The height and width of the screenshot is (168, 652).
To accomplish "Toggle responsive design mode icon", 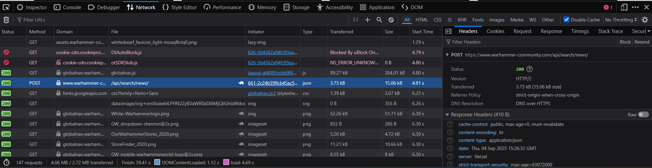I will click(x=624, y=7).
